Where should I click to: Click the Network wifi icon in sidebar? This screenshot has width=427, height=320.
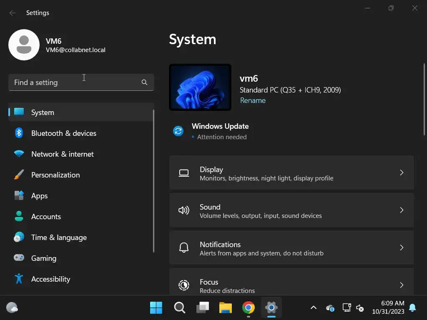19,154
